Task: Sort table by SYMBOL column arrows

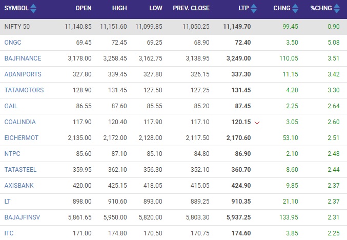Action: [33, 8]
